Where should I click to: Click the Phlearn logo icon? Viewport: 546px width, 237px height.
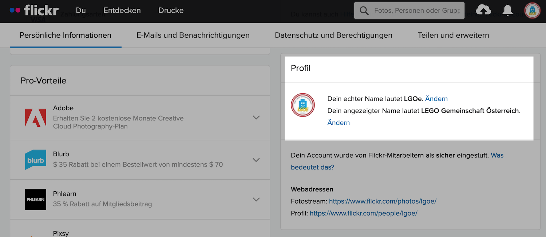pyautogui.click(x=35, y=199)
